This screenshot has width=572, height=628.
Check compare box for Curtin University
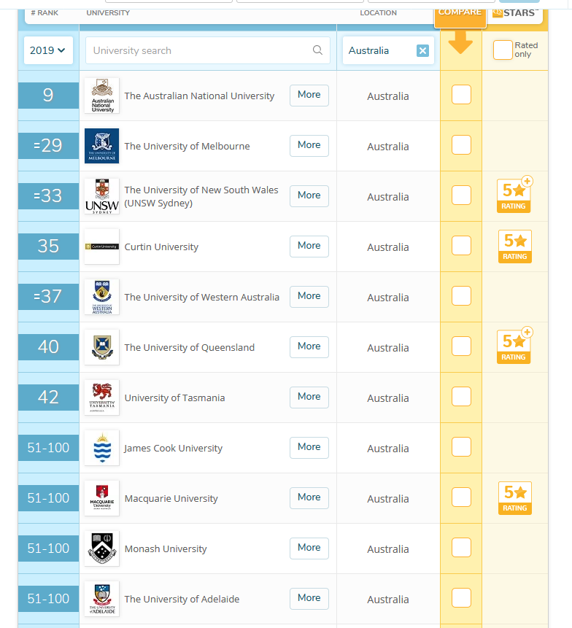(x=461, y=246)
